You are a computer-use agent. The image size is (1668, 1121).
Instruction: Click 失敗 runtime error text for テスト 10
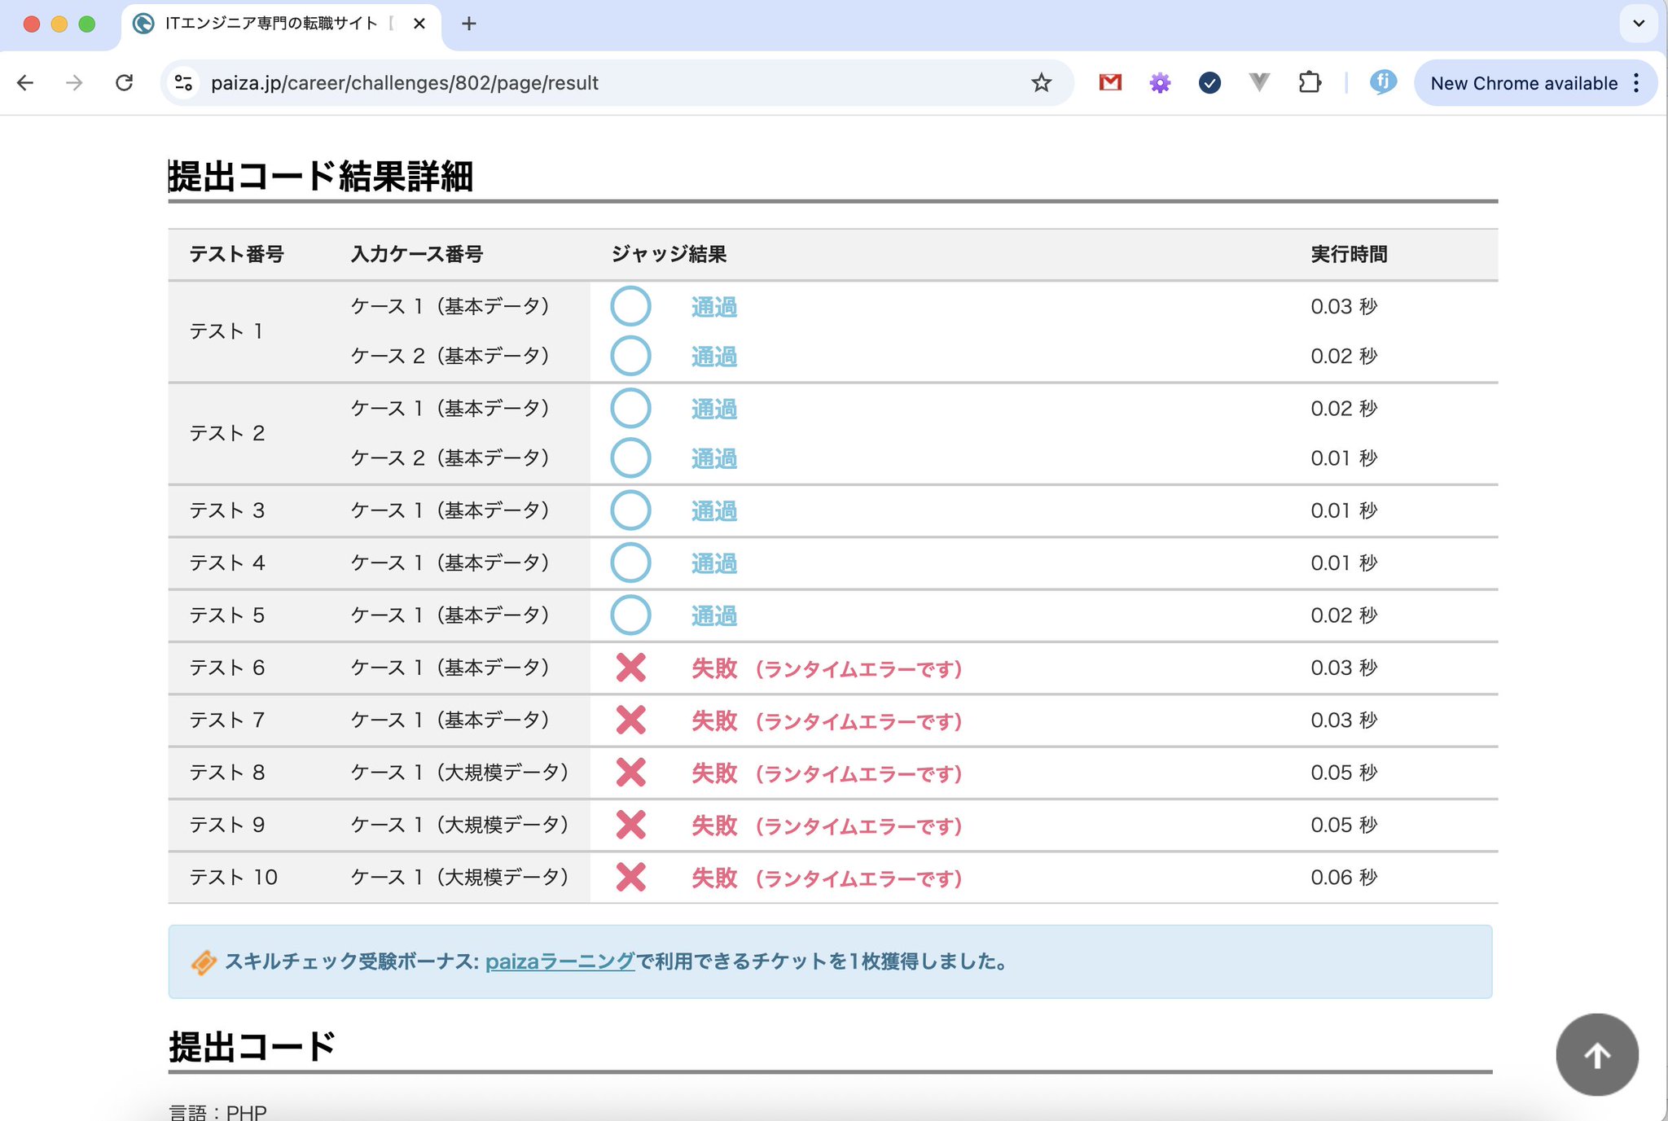point(827,878)
